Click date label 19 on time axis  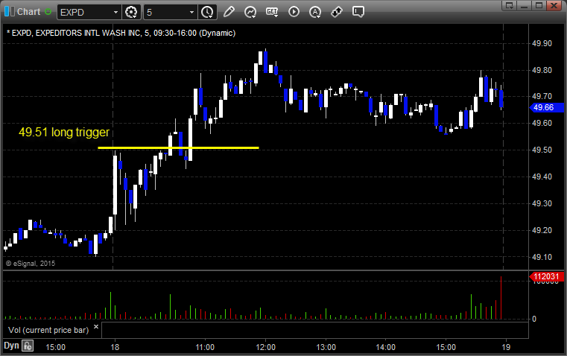[506, 347]
